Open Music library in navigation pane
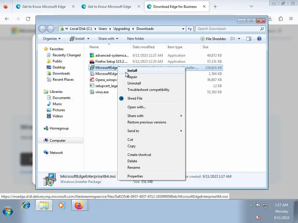The width and height of the screenshot is (298, 223). coord(57,104)
